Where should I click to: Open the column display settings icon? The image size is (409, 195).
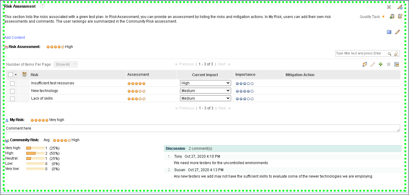pyautogui.click(x=397, y=64)
